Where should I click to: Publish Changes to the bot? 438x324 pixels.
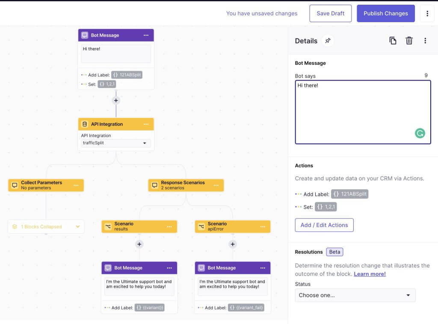pos(385,13)
